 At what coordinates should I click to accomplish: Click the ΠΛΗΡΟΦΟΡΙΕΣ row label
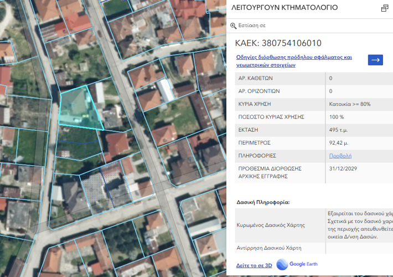pos(257,156)
